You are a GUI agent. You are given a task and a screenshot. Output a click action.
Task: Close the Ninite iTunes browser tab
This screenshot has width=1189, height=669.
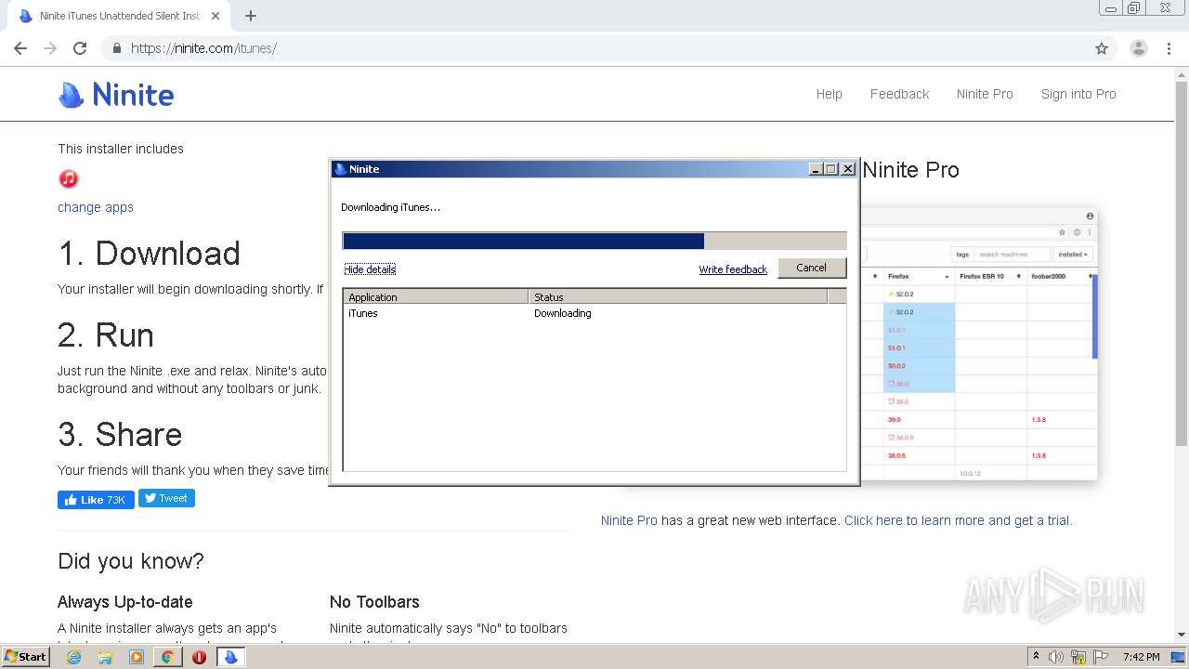click(216, 16)
